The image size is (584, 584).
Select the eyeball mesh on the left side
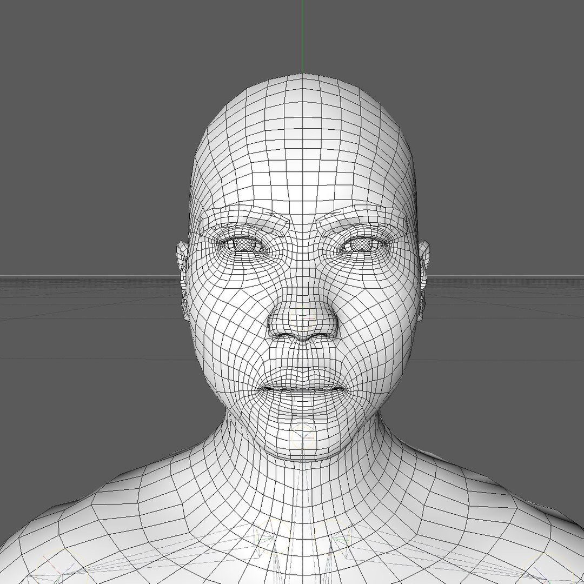pyautogui.click(x=245, y=245)
